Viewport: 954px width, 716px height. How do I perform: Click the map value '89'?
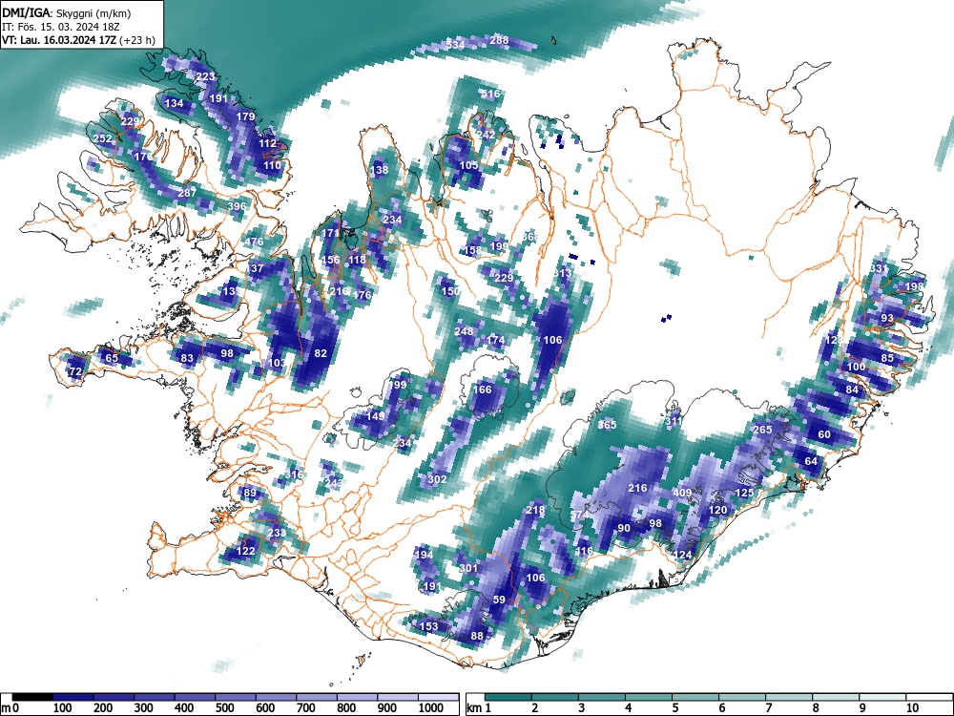coord(249,493)
